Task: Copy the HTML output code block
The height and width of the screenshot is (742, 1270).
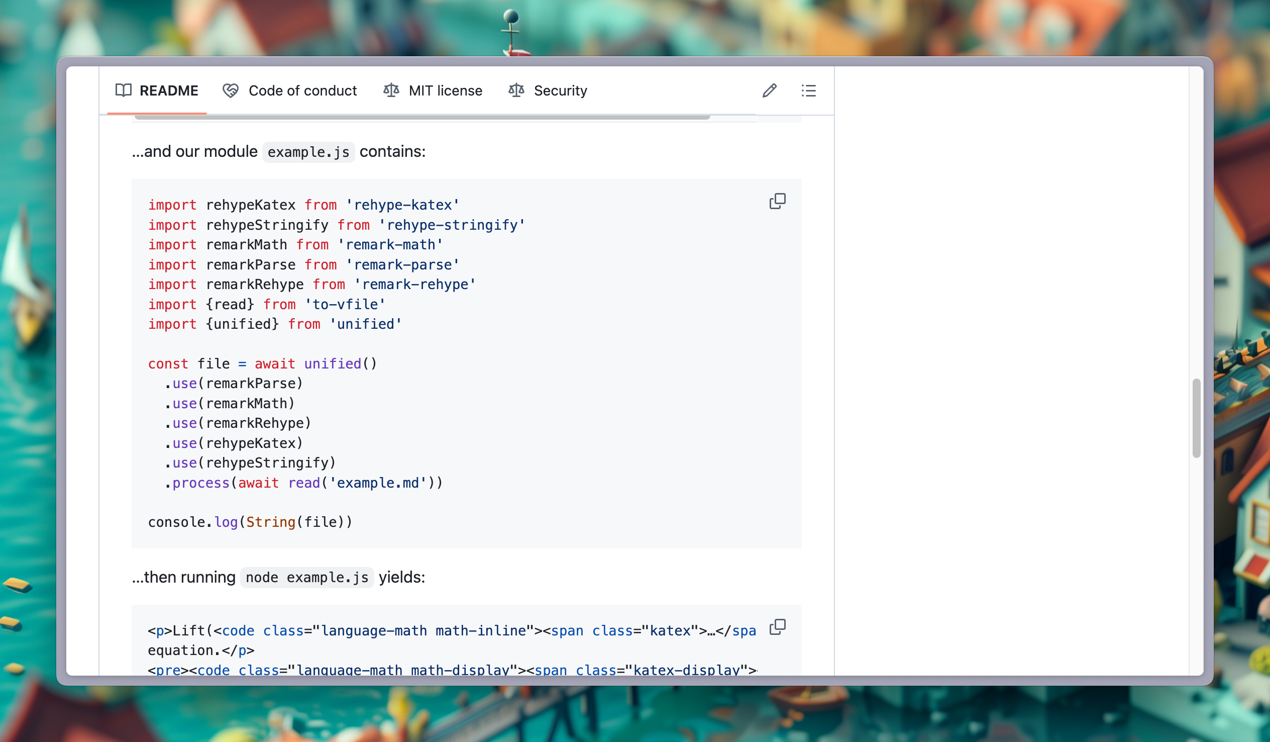Action: point(777,627)
